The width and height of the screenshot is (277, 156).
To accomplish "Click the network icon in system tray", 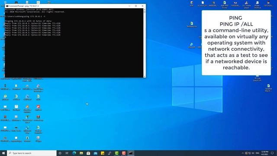I will 250,153.
